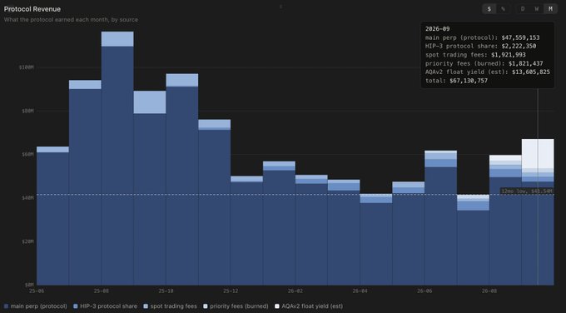Click the spot trading fees legend swatch

[x=146, y=306]
